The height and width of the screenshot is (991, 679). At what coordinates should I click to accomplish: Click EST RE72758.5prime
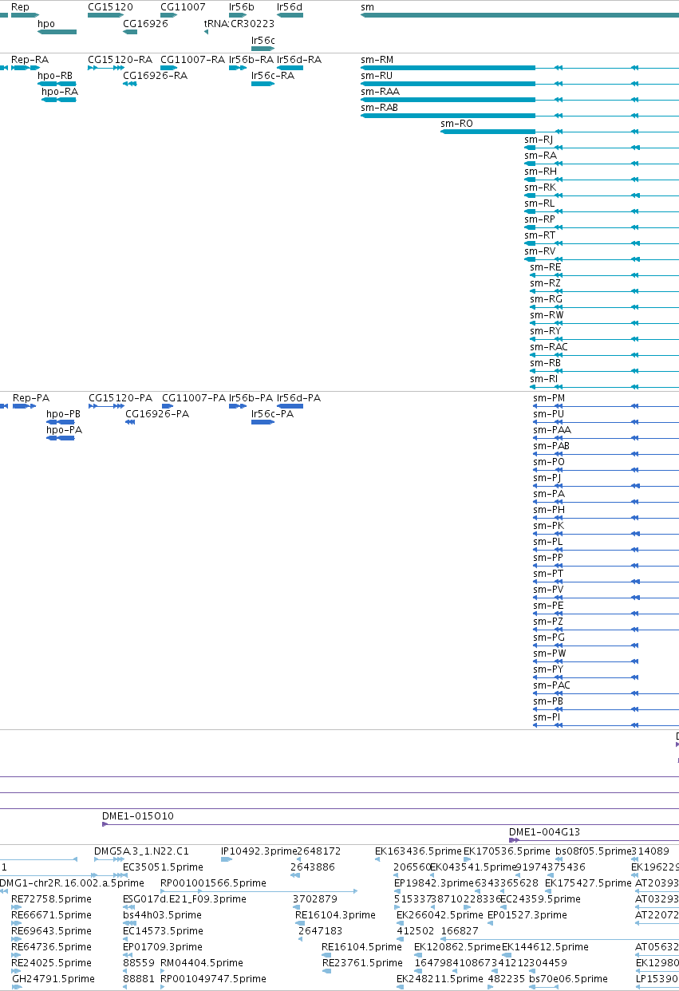51,898
